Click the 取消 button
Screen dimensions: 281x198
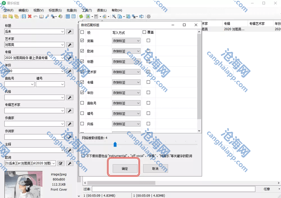point(155,169)
